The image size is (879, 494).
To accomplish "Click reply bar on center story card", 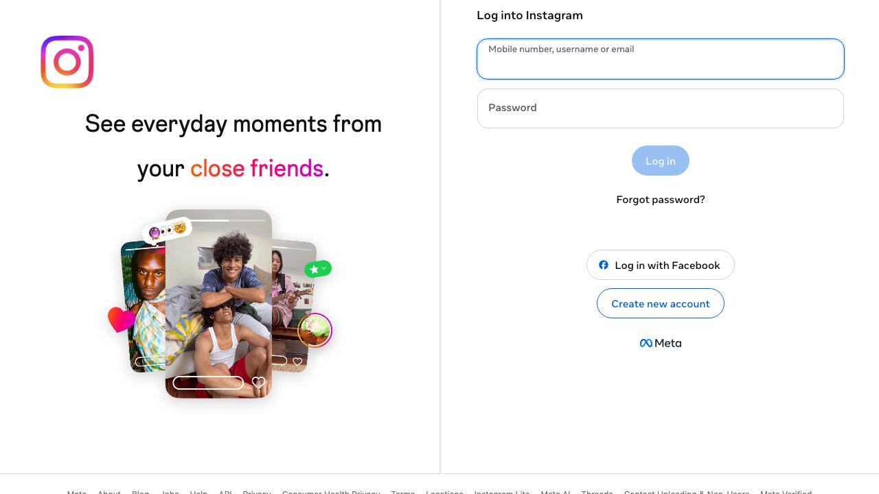I will point(208,383).
